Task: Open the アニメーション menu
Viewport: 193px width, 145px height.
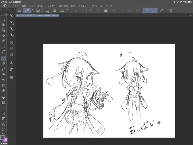Action: pos(37,6)
